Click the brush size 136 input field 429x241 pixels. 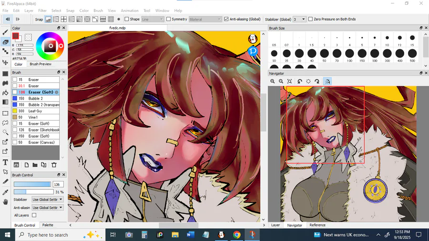(x=58, y=184)
